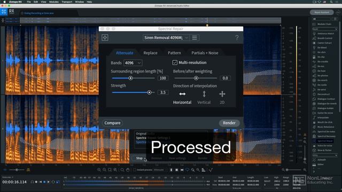342x192 pixels.
Task: Switch to the Replace tab
Action: point(150,53)
